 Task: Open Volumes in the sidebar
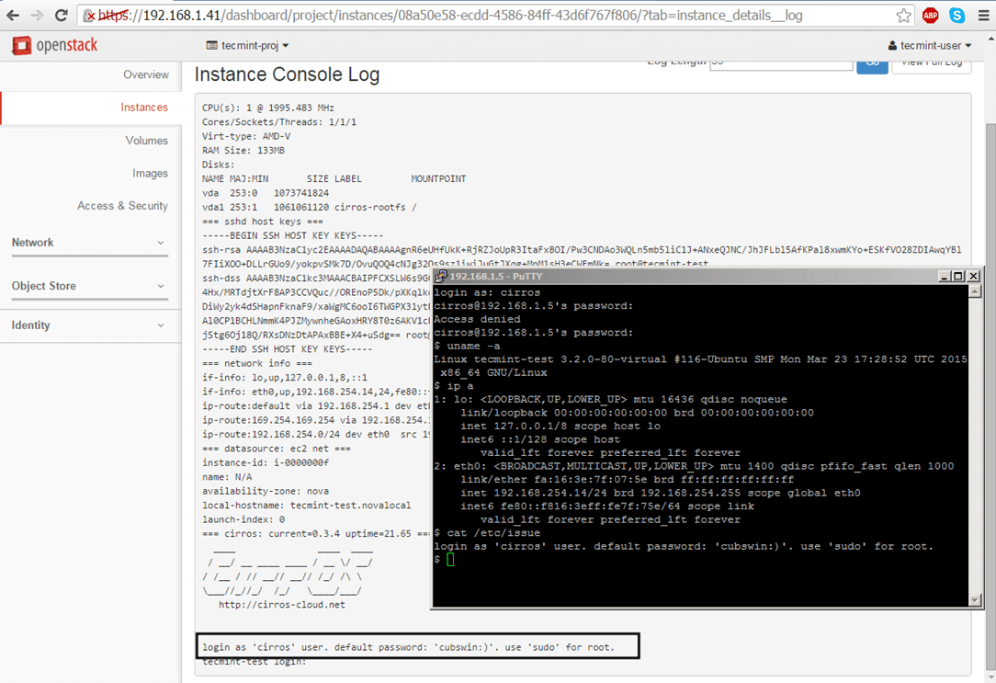click(146, 141)
